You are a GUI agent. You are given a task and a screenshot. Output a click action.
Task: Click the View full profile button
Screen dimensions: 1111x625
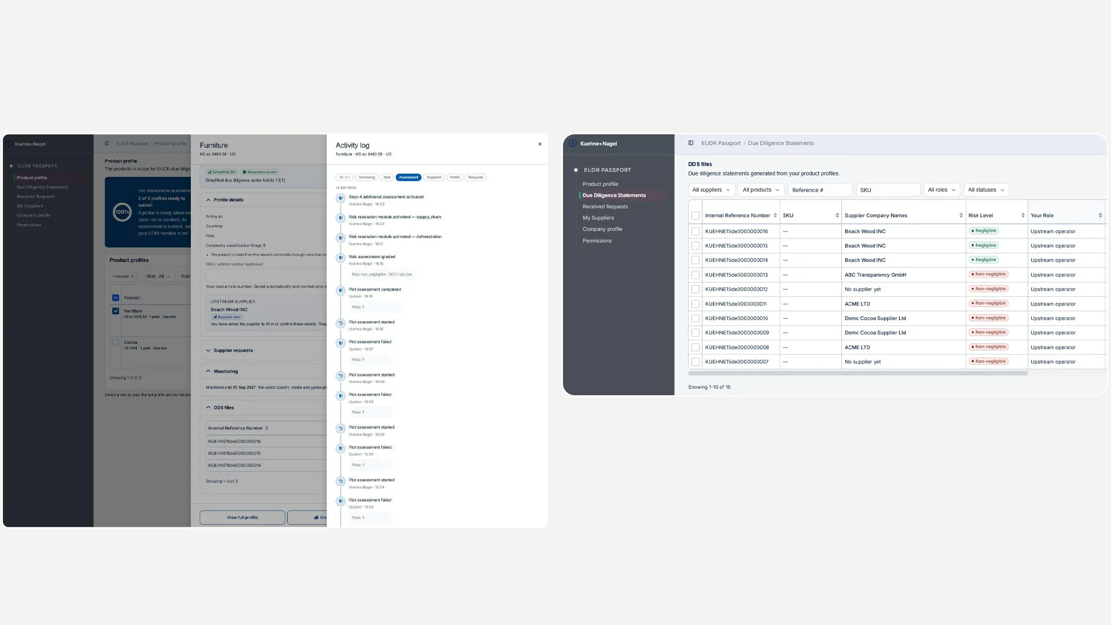(x=242, y=517)
